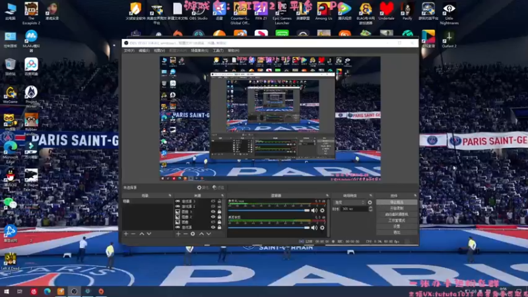
Task: Switch to OBS in the taskbar
Action: click(x=74, y=291)
